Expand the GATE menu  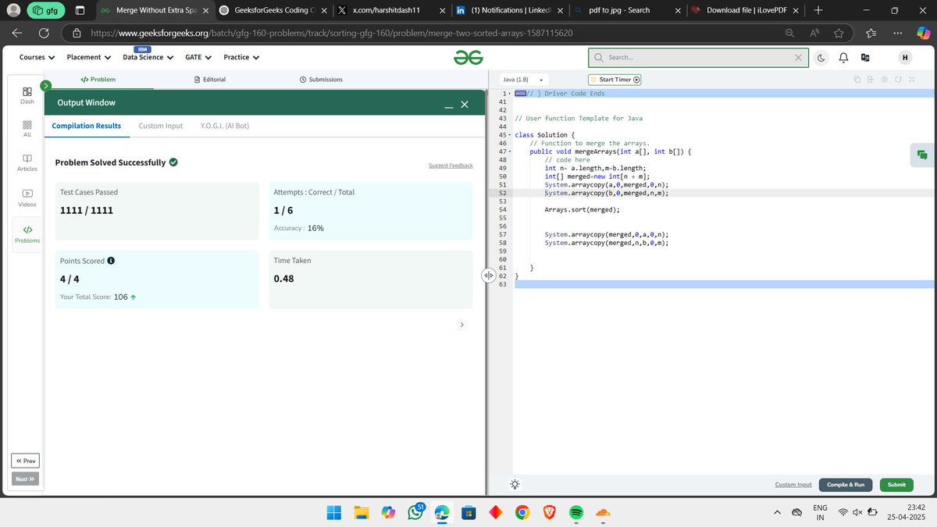coord(198,57)
